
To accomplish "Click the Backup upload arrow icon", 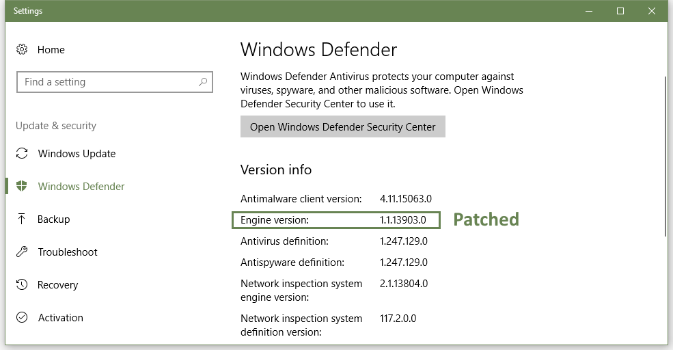I will click(21, 219).
